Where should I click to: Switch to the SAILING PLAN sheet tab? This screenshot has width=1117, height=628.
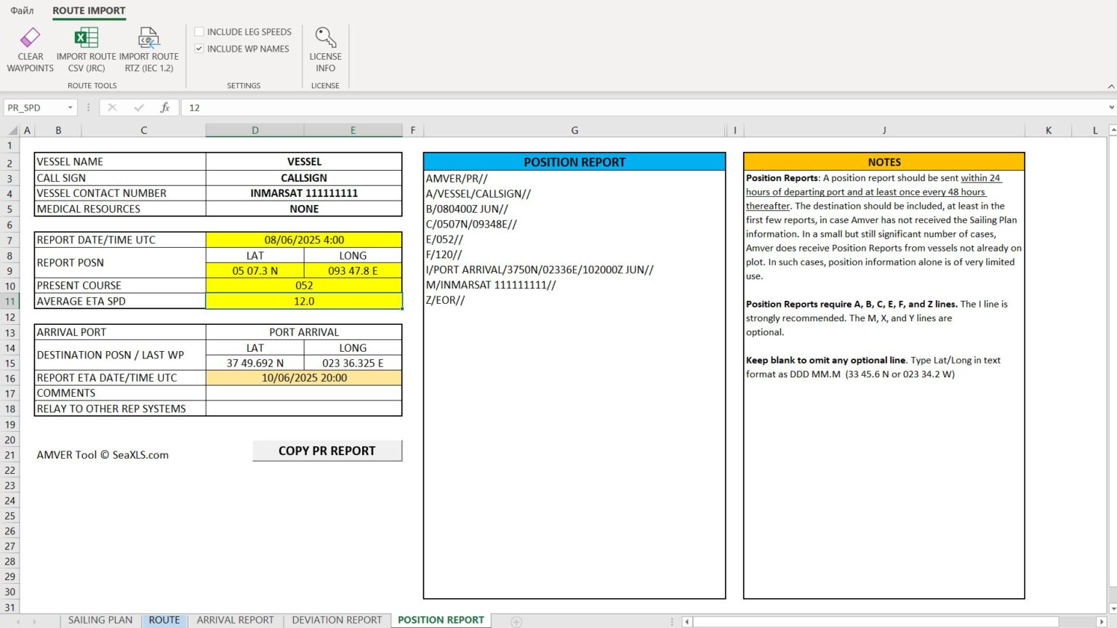[x=100, y=620]
